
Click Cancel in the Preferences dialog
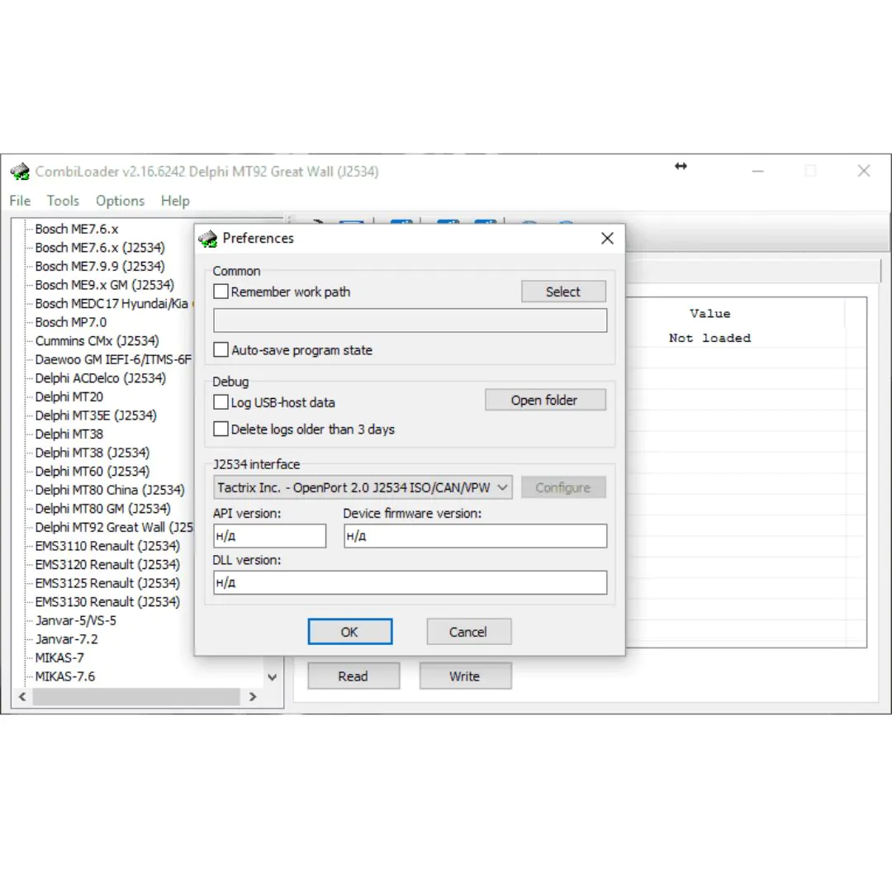468,632
